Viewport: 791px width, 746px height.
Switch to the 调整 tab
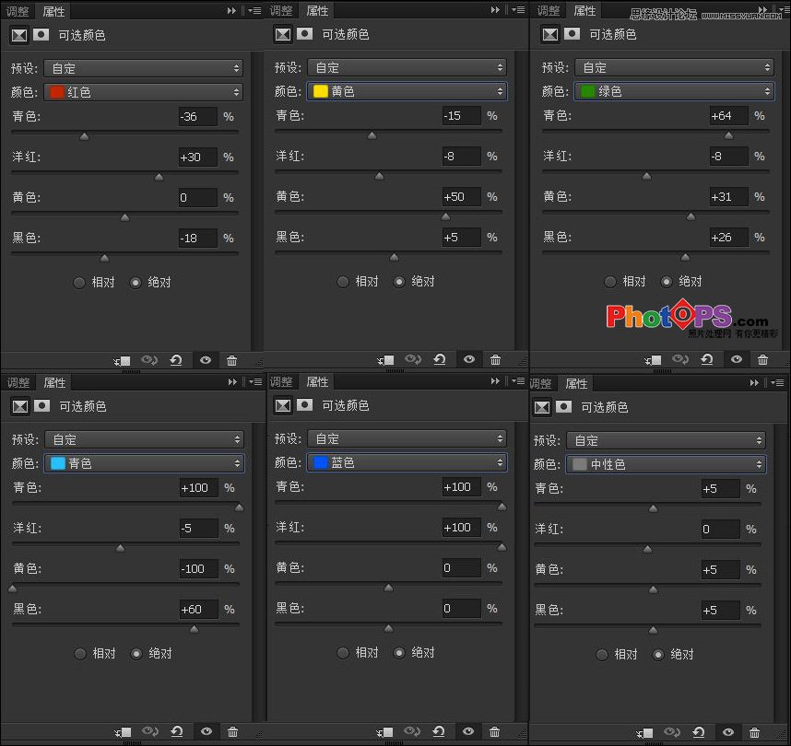click(18, 10)
